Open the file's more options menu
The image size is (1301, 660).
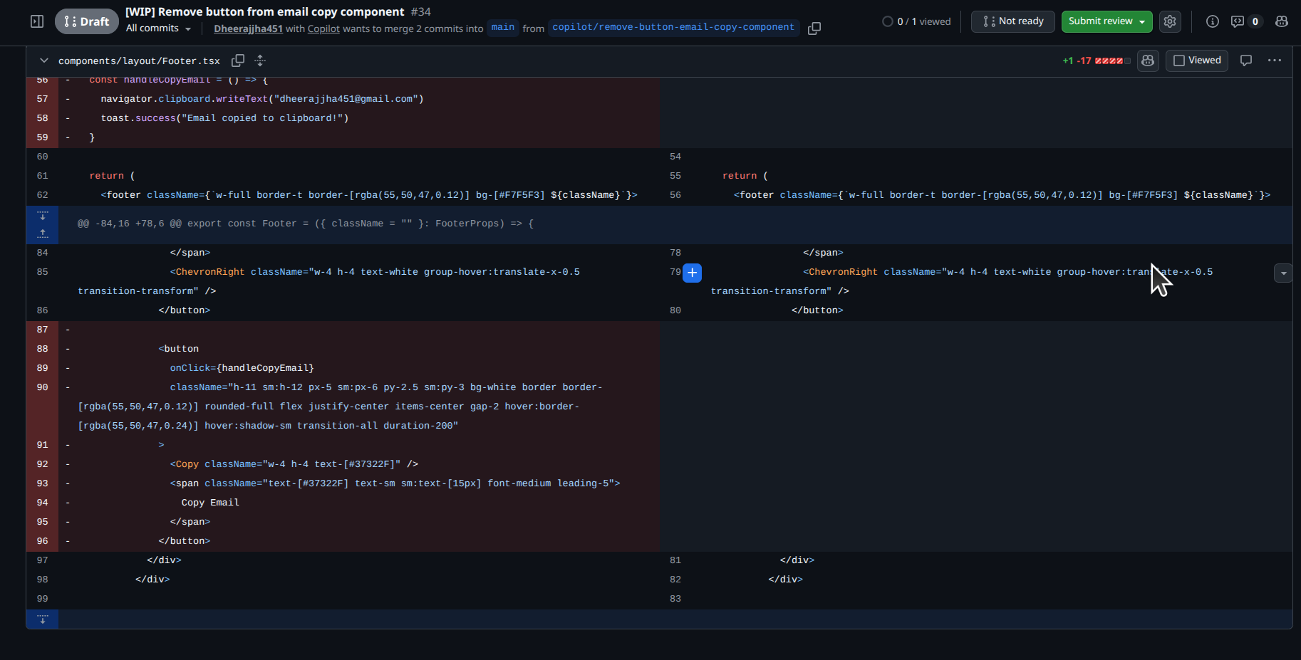coord(1275,61)
